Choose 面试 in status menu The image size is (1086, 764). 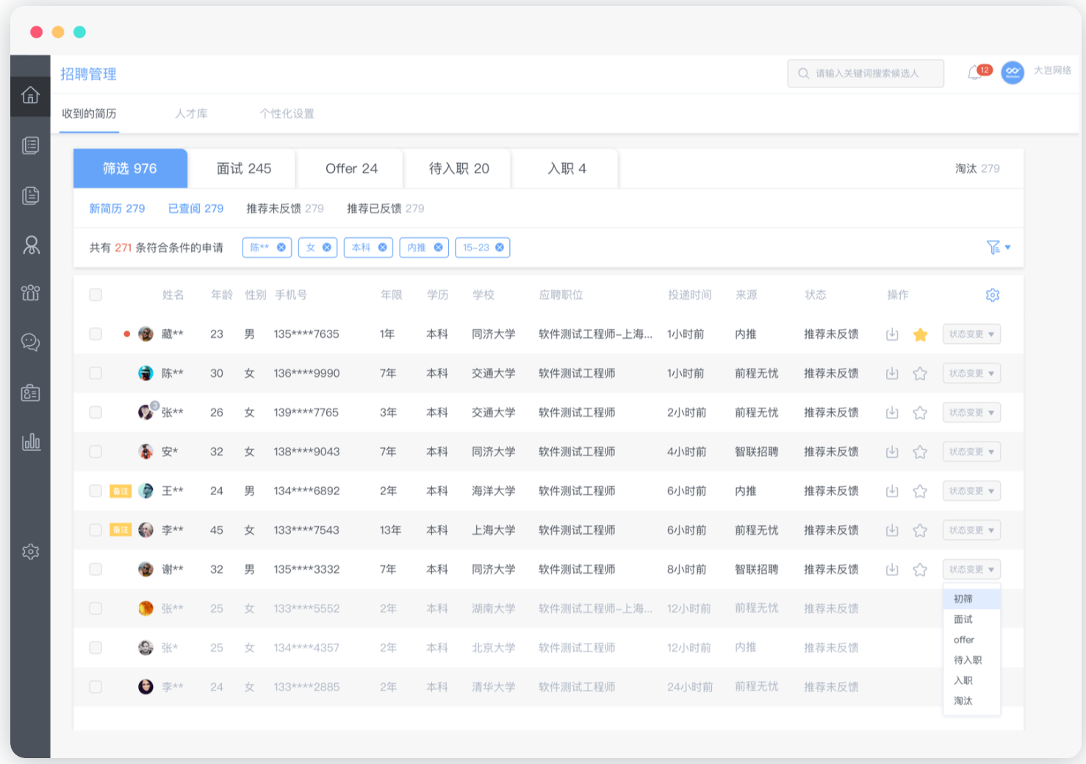pyautogui.click(x=971, y=619)
